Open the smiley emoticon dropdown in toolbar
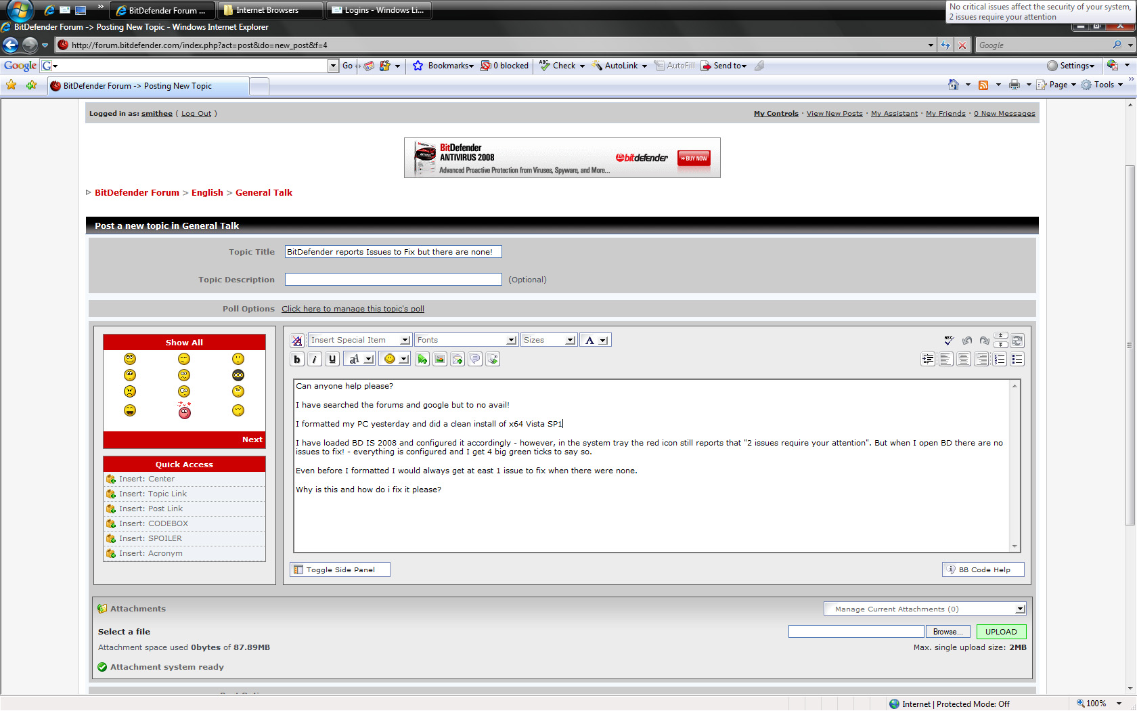1137x711 pixels. click(x=395, y=360)
